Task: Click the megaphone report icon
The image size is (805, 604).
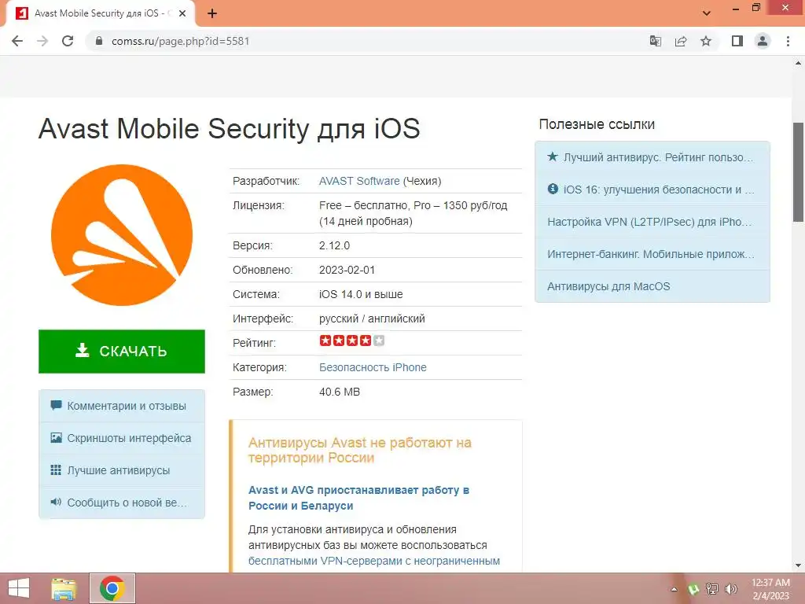Action: 56,502
